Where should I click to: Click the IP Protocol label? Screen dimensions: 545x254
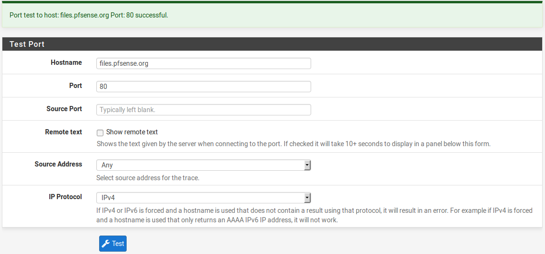click(65, 197)
